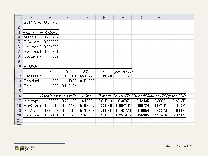Select row 10 header
This screenshot has height=156, width=208.
(x=19, y=66)
